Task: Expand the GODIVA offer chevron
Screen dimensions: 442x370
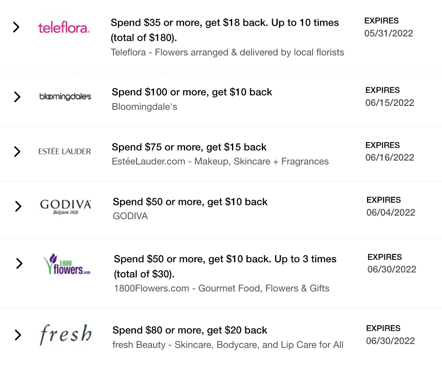Action: 18,206
